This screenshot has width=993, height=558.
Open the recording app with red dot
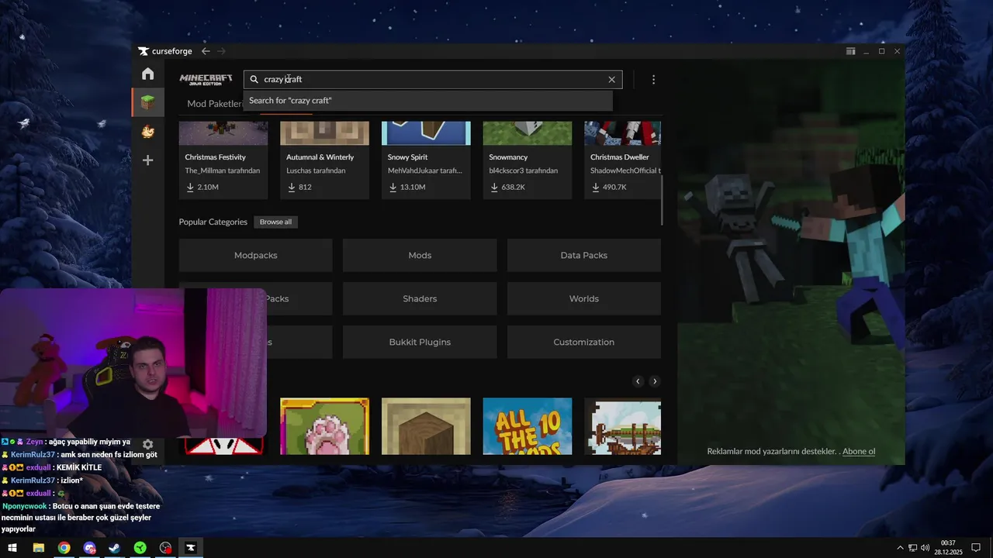[165, 548]
